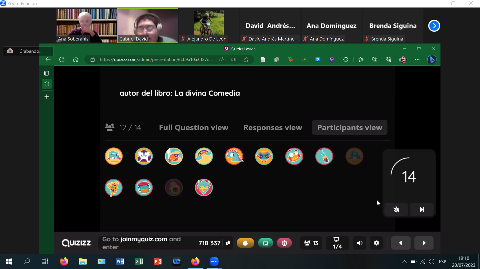Image resolution: width=480 pixels, height=269 pixels.
Task: Toggle the timer off button
Action: [x=396, y=209]
